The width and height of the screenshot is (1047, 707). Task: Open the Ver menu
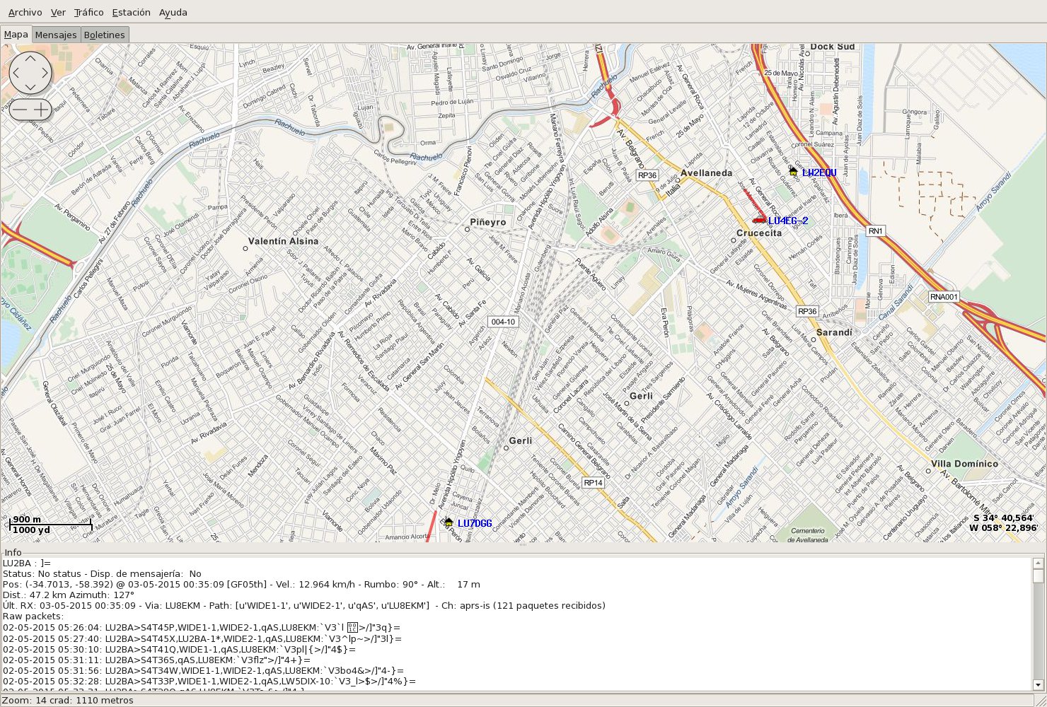(x=58, y=12)
